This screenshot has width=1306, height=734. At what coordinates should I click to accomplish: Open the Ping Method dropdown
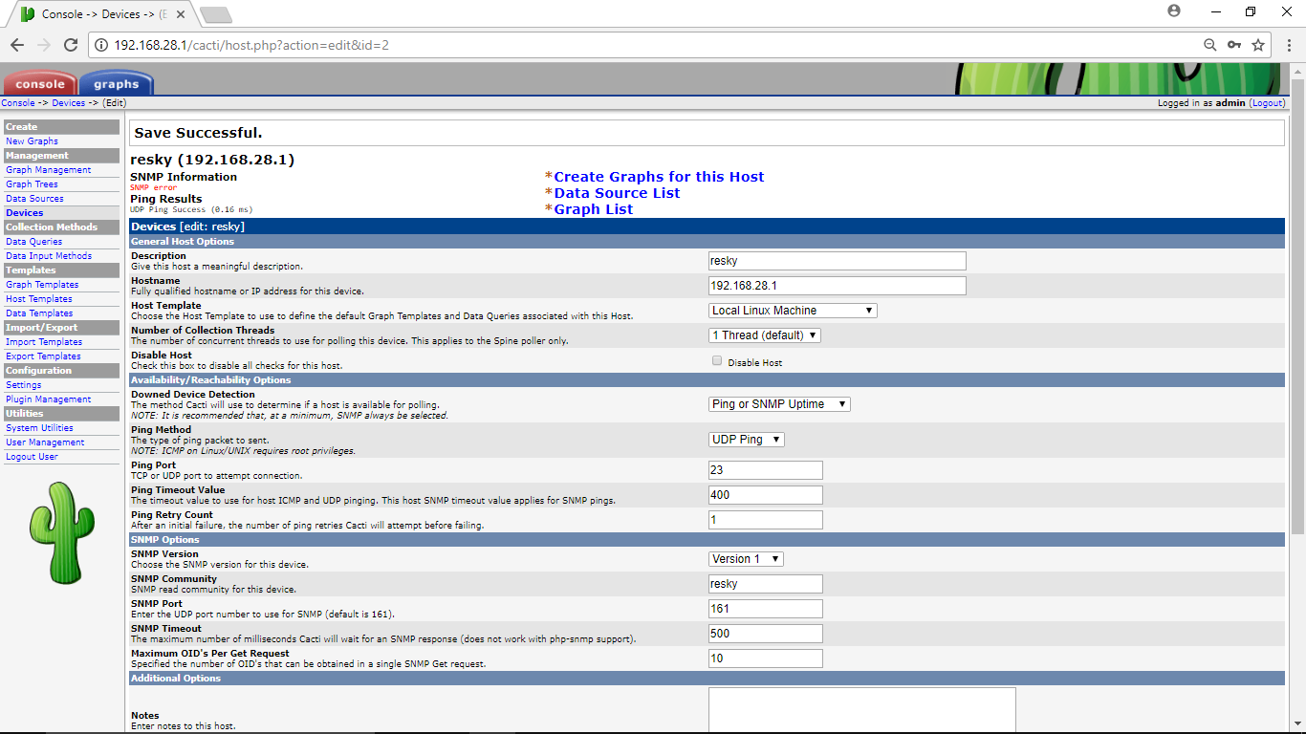(747, 440)
